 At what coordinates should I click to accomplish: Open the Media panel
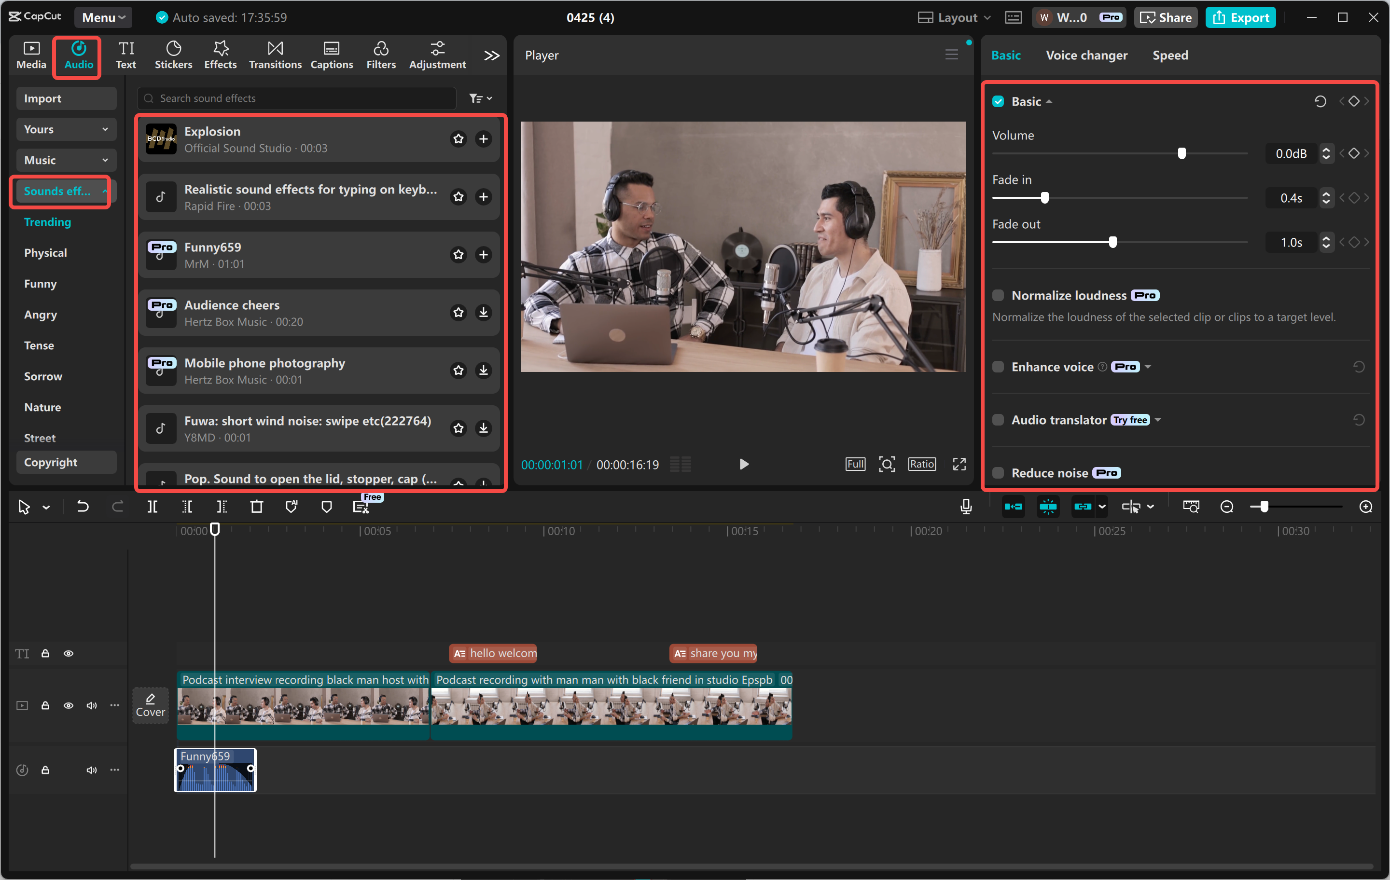tap(30, 55)
